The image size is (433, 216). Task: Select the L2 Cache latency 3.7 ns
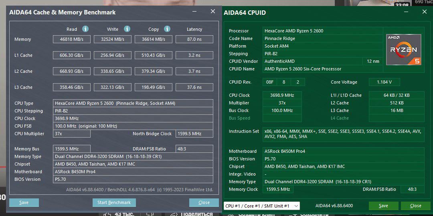(x=194, y=71)
